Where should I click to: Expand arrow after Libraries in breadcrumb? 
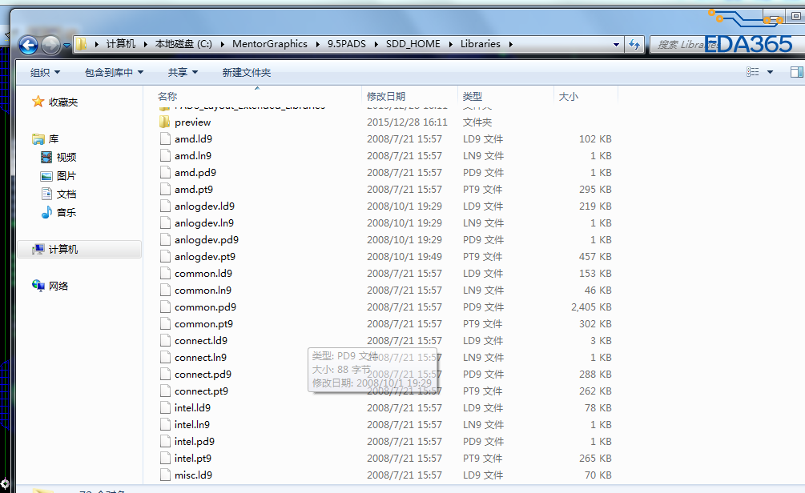tap(510, 44)
